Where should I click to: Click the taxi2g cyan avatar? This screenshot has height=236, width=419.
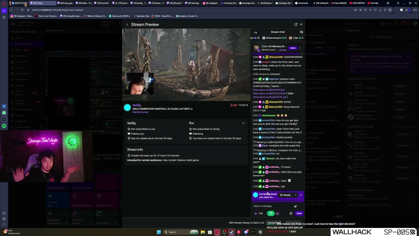(x=127, y=108)
